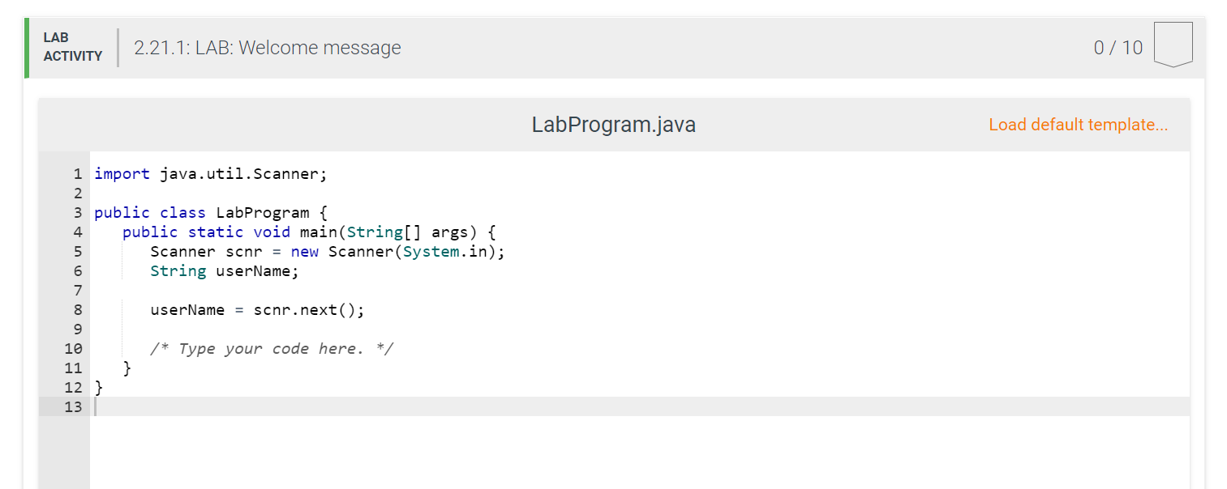Click Load default template link
1227x489 pixels.
[1078, 124]
